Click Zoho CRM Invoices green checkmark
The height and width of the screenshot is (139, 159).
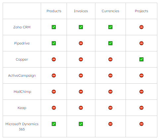[81, 27]
